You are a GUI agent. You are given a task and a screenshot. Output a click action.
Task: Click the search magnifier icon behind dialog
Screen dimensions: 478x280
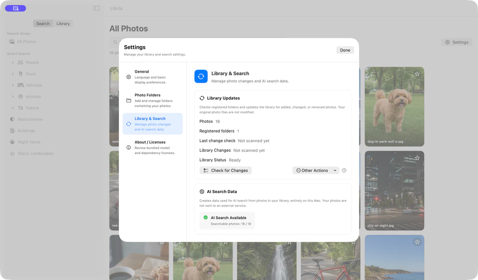click(x=115, y=42)
